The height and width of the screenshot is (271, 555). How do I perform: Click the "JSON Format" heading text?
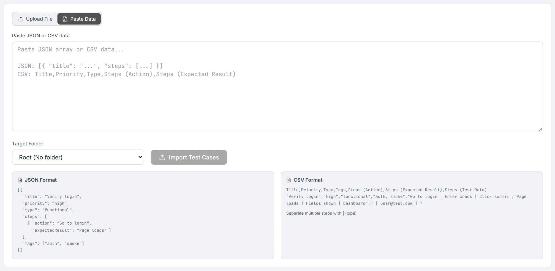[x=41, y=180]
